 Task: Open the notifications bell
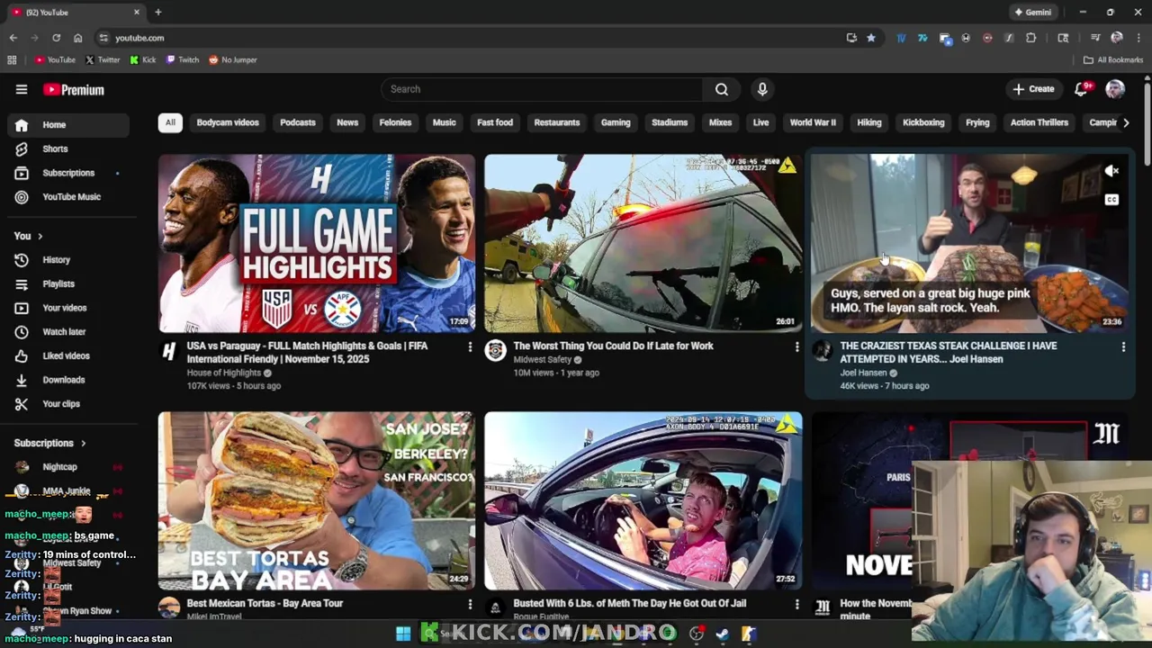(1081, 89)
